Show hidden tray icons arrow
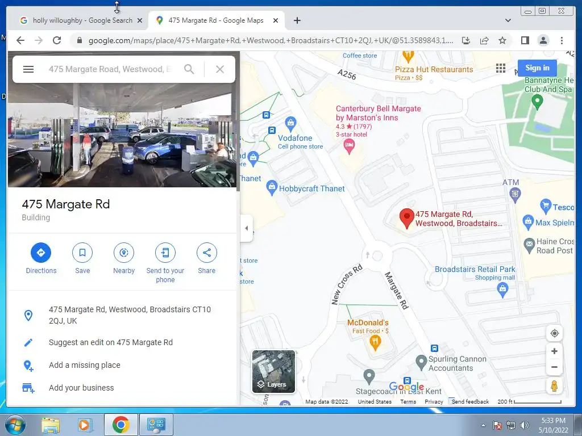Image resolution: width=582 pixels, height=436 pixels. click(483, 425)
